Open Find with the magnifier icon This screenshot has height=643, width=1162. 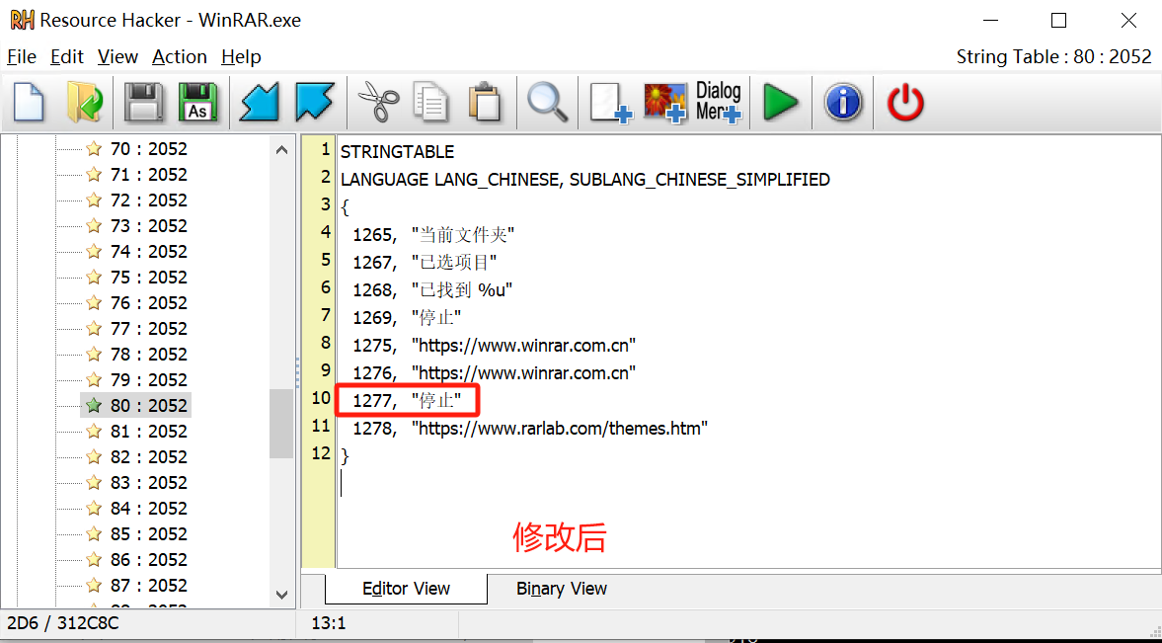[x=547, y=102]
